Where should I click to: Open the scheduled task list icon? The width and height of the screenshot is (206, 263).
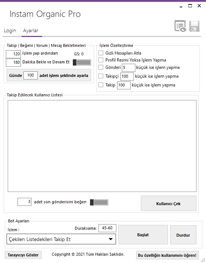(180, 26)
